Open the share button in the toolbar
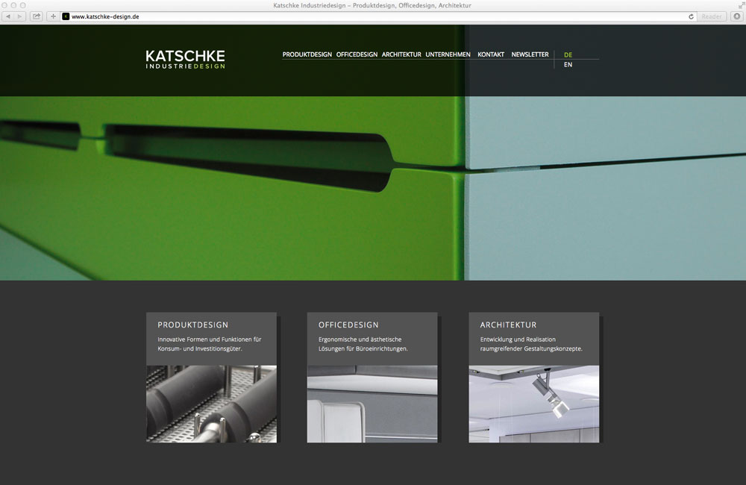Screen dimensions: 746x485 coord(36,16)
